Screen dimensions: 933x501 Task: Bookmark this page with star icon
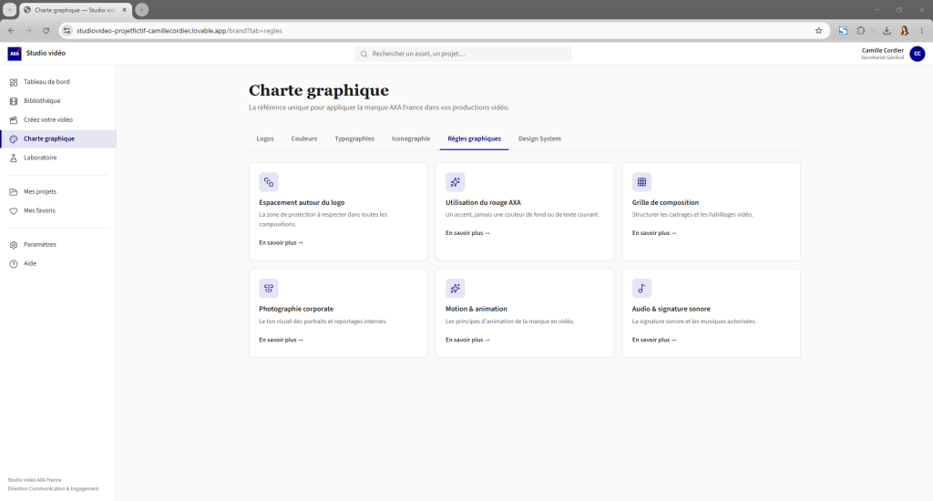click(x=819, y=31)
